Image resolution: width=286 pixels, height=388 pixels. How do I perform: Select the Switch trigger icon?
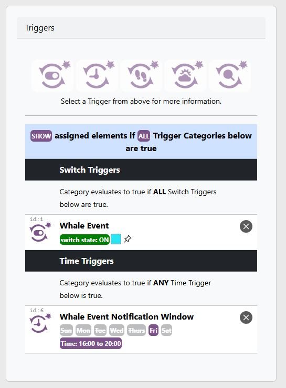click(x=52, y=75)
